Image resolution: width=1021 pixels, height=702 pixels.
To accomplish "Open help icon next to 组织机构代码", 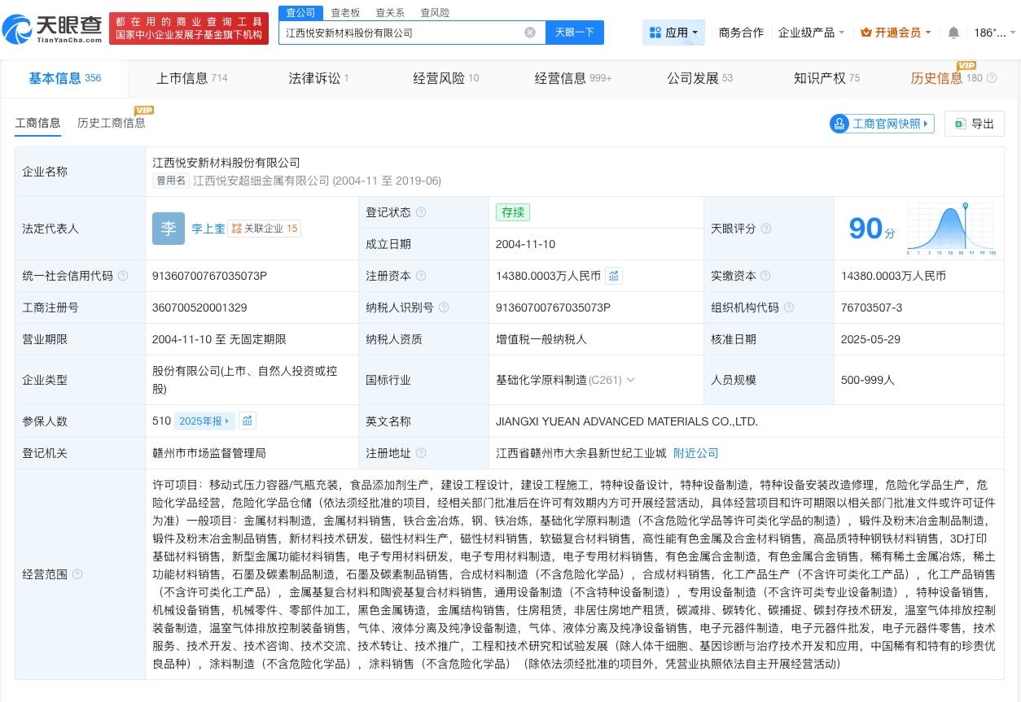I will (x=789, y=307).
